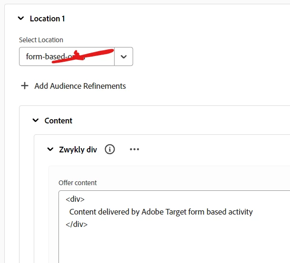Show info for Zwykly div offer
This screenshot has width=290, height=263.
click(110, 149)
